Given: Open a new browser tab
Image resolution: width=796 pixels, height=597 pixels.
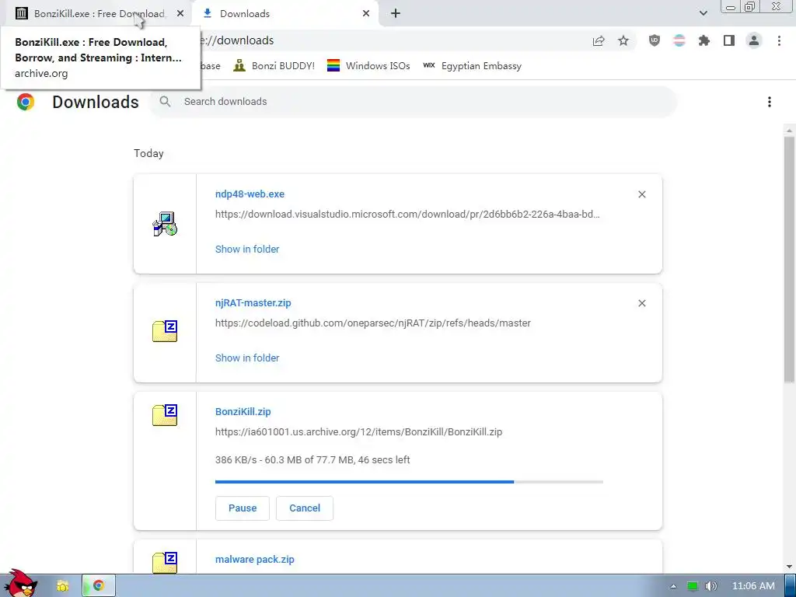Looking at the screenshot, I should click(x=396, y=14).
